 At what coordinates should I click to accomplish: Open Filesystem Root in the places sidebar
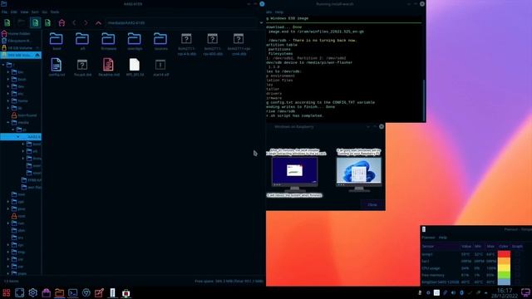(19, 41)
